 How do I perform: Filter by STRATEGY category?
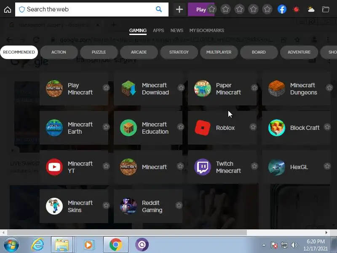[179, 52]
